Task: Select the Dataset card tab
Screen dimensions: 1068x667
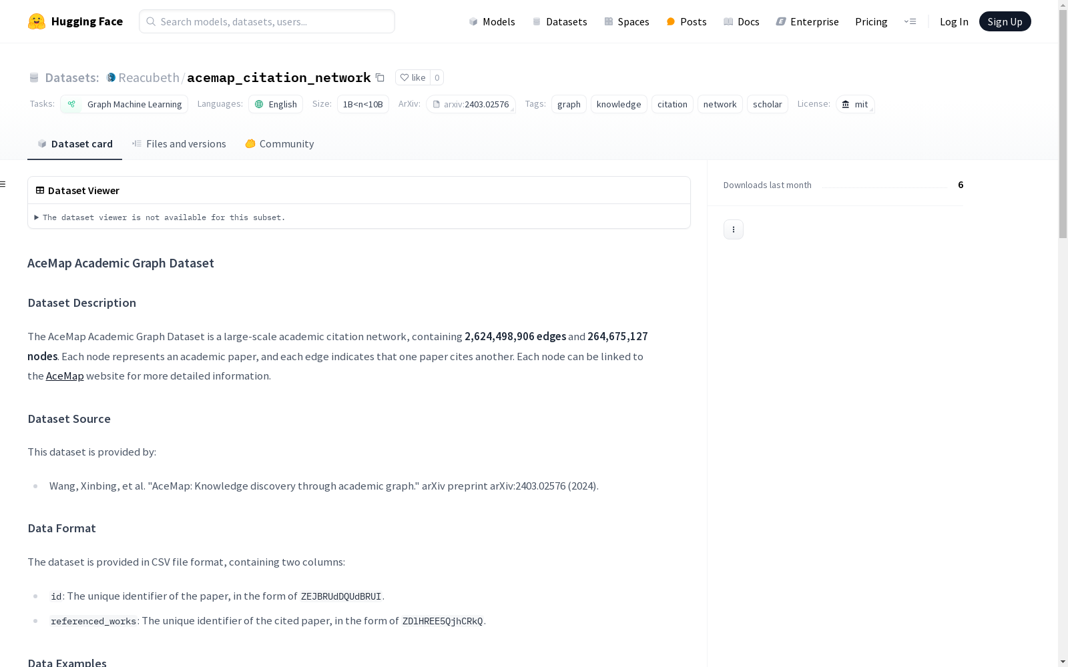Action: coord(75,144)
